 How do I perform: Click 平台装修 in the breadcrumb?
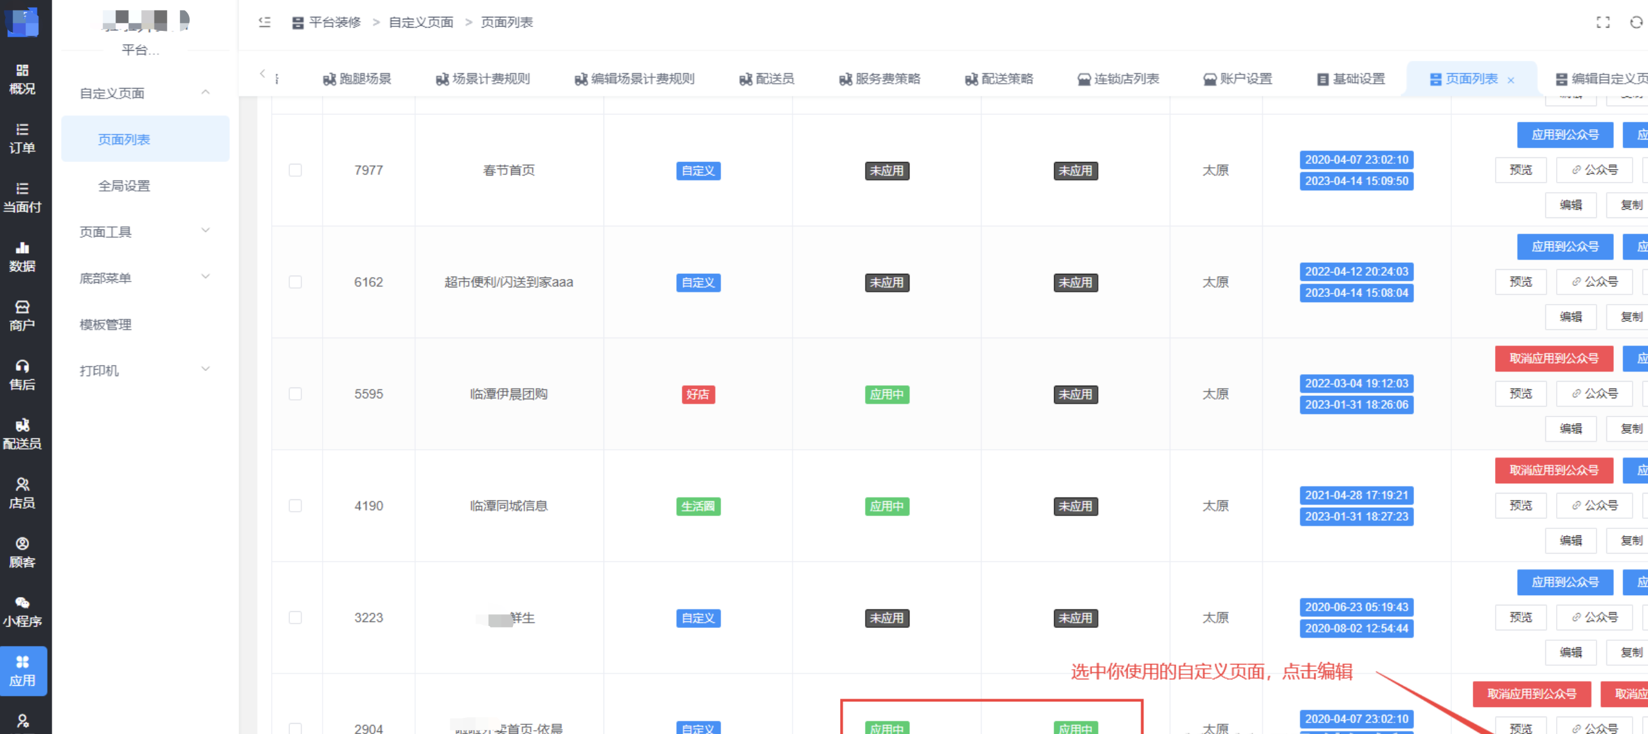(335, 22)
